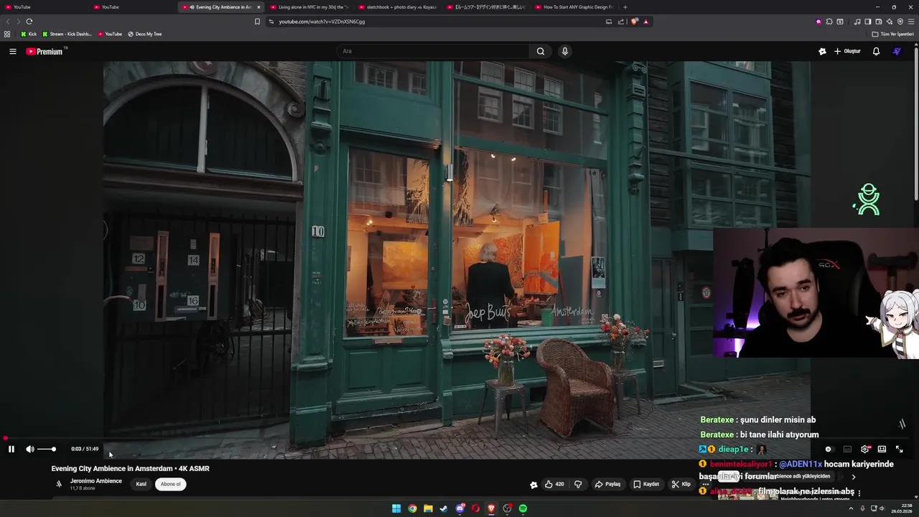Open the Oluştur create button
This screenshot has height=517, width=919.
(847, 51)
